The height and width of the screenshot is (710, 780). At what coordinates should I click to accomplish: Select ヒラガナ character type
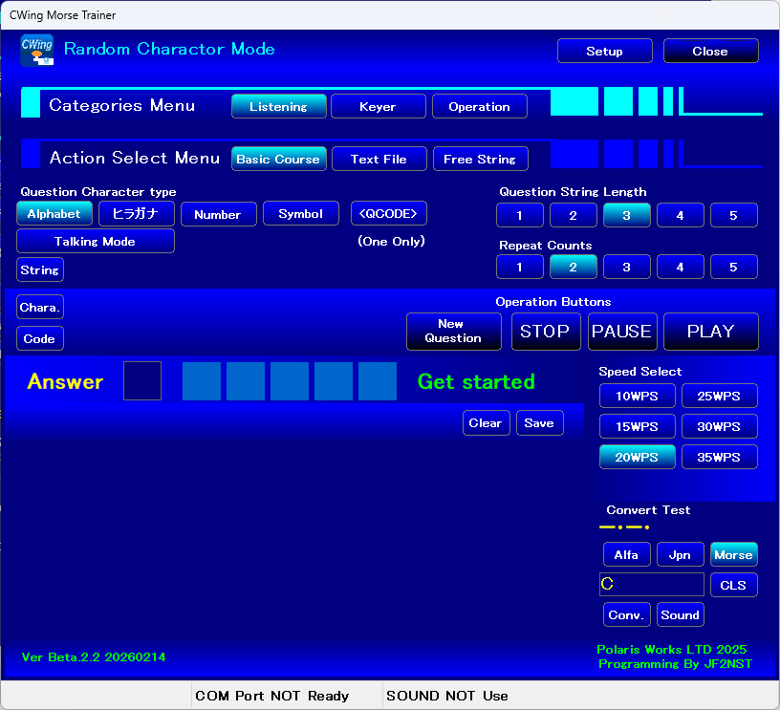click(x=135, y=214)
